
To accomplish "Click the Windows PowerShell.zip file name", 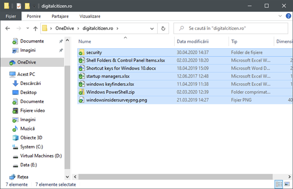I will (110, 92).
